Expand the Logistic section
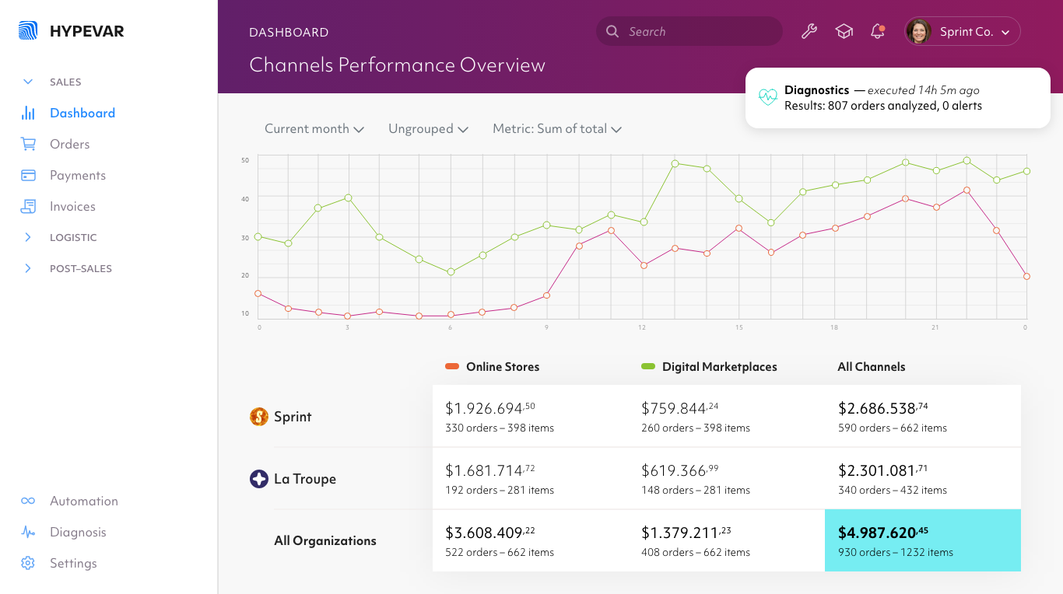The image size is (1063, 594). click(29, 237)
